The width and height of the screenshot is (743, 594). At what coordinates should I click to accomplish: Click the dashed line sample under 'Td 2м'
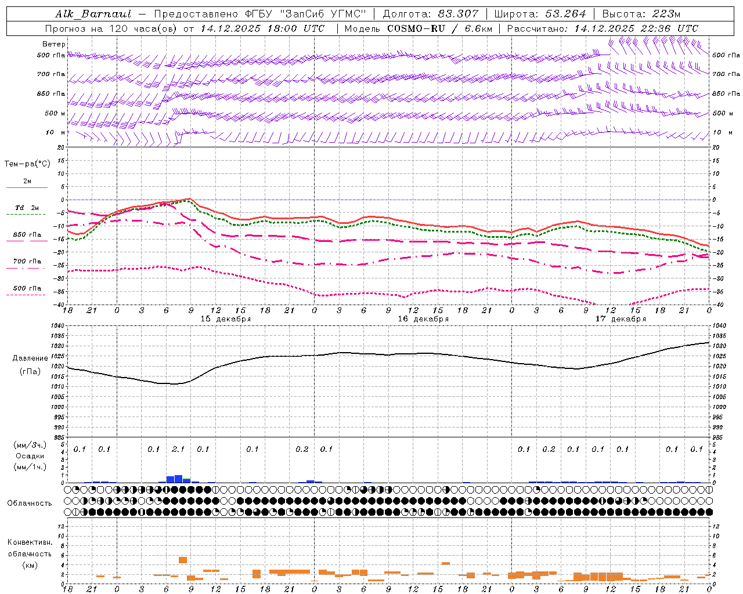pyautogui.click(x=26, y=214)
